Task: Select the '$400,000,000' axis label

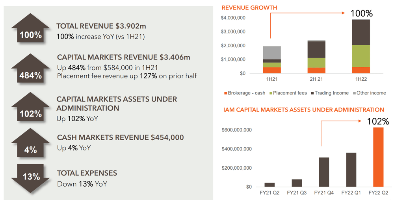Action: point(236,149)
